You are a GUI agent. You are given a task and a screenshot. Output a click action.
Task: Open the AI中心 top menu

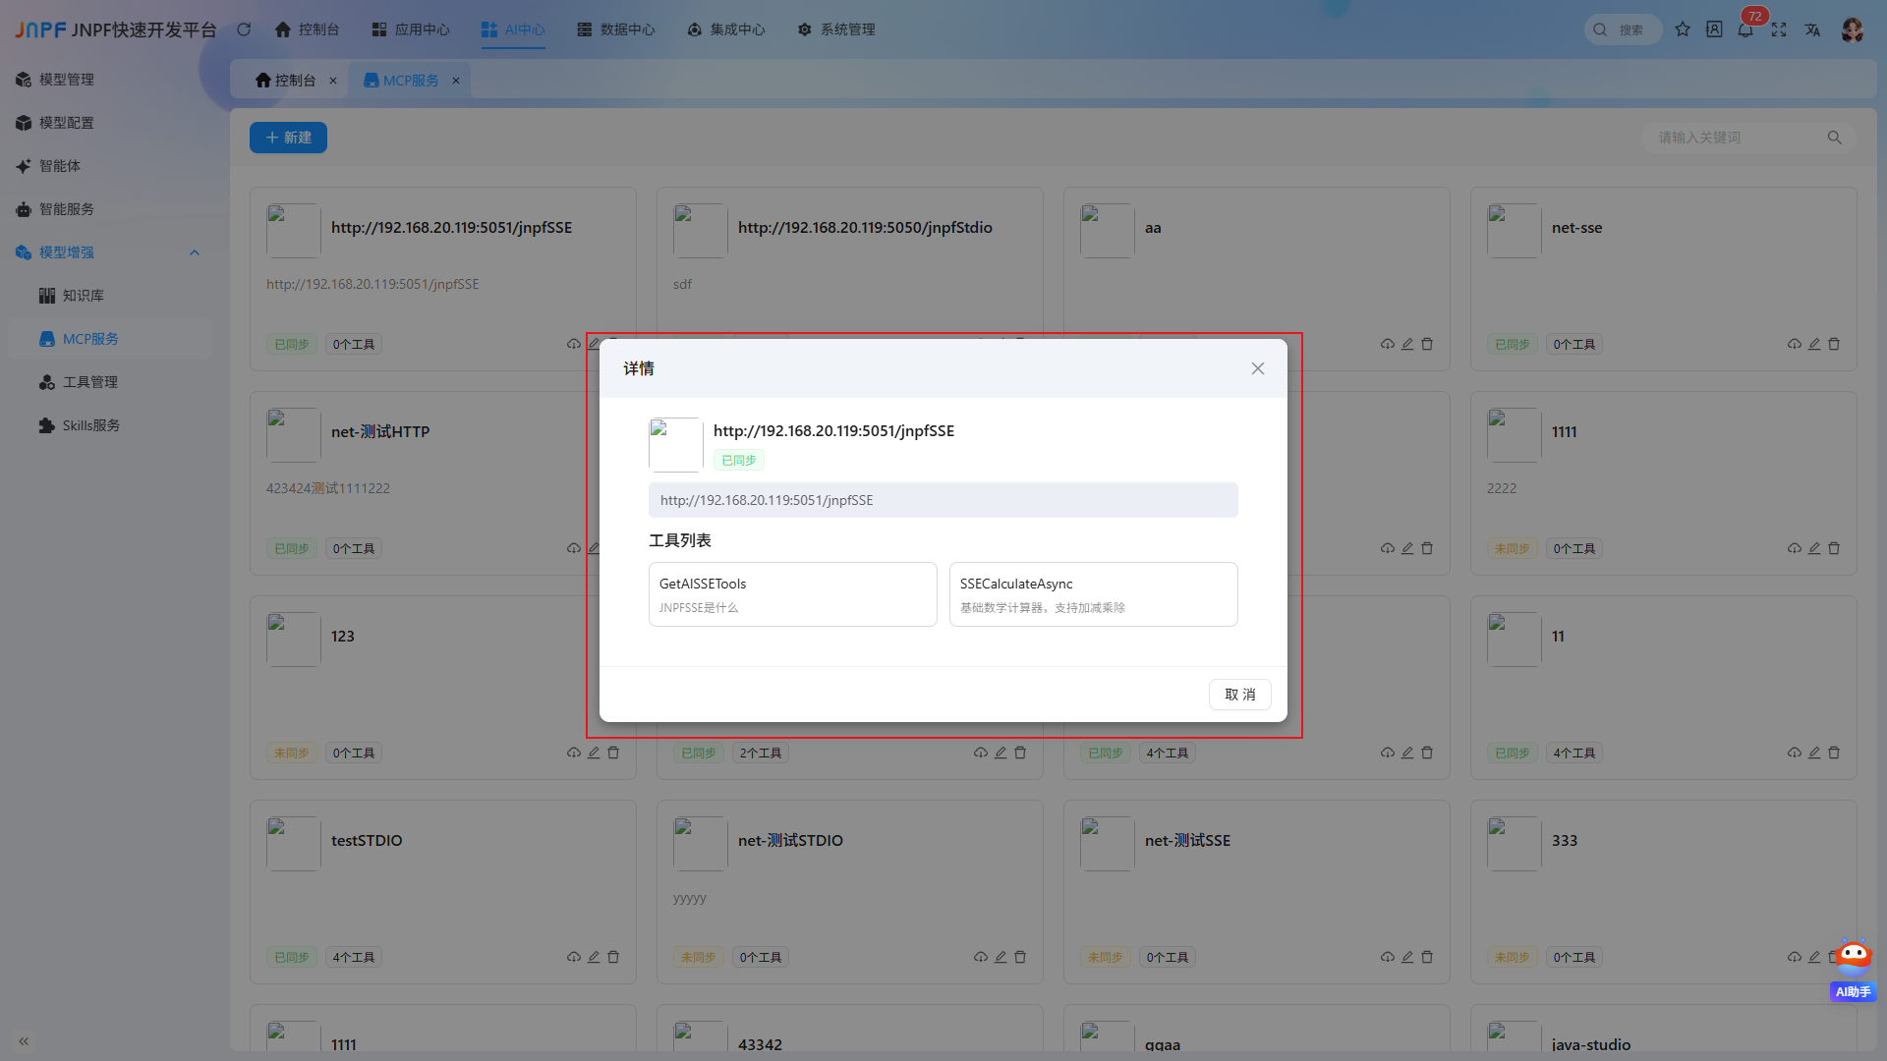pyautogui.click(x=513, y=29)
